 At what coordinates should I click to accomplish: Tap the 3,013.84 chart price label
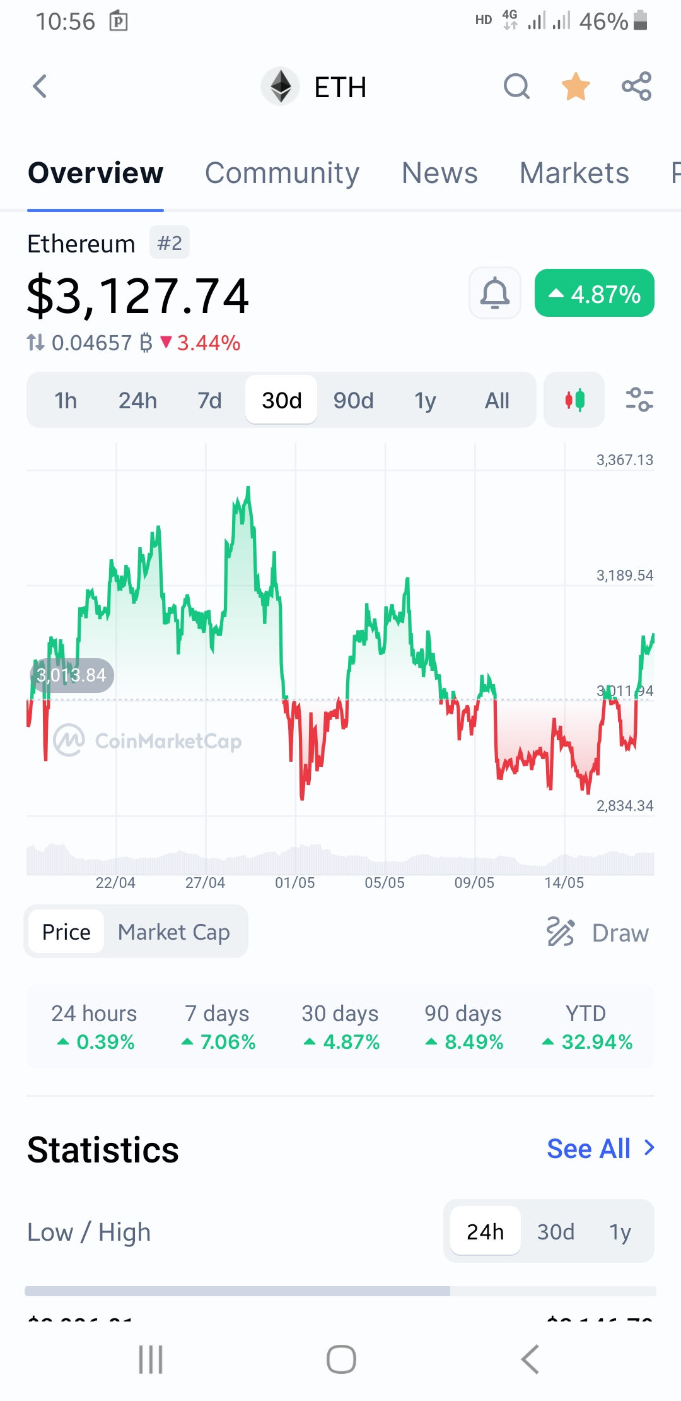click(71, 675)
